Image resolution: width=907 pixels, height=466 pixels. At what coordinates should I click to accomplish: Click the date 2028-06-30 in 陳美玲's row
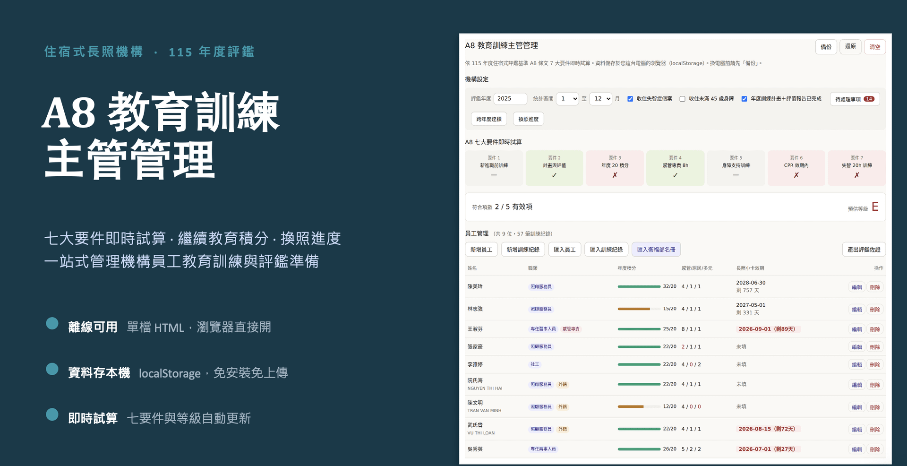coord(751,283)
